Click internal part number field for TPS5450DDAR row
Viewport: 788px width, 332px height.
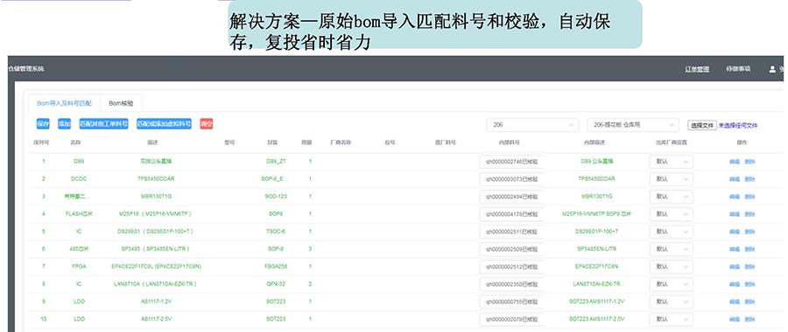(511, 179)
